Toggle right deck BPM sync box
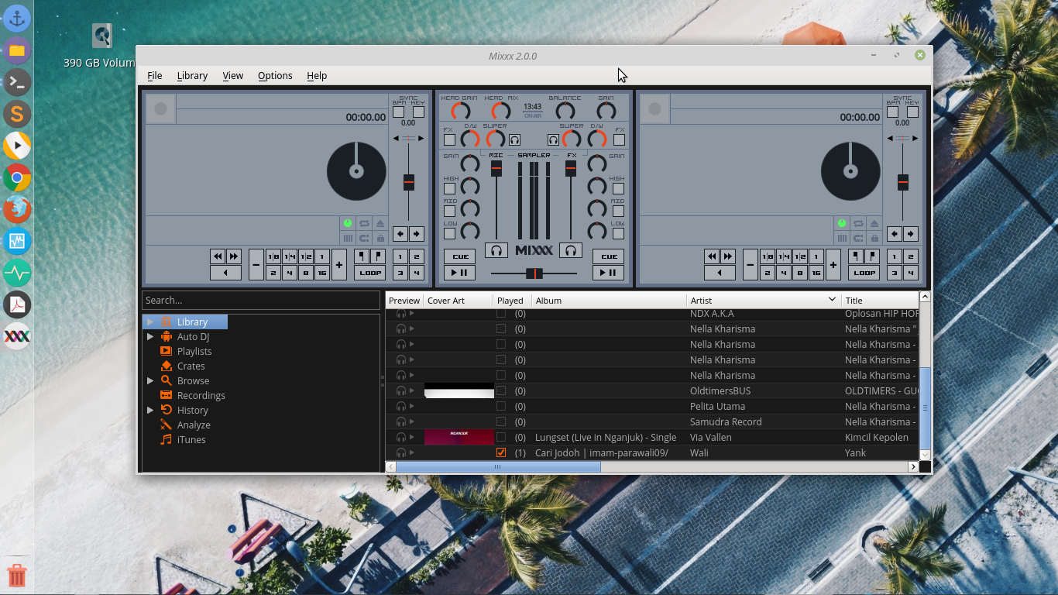Image resolution: width=1058 pixels, height=595 pixels. [892, 112]
